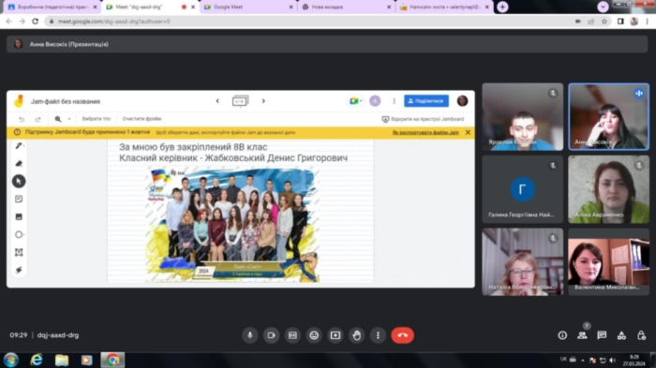Open the emoji reactions button

(314, 335)
